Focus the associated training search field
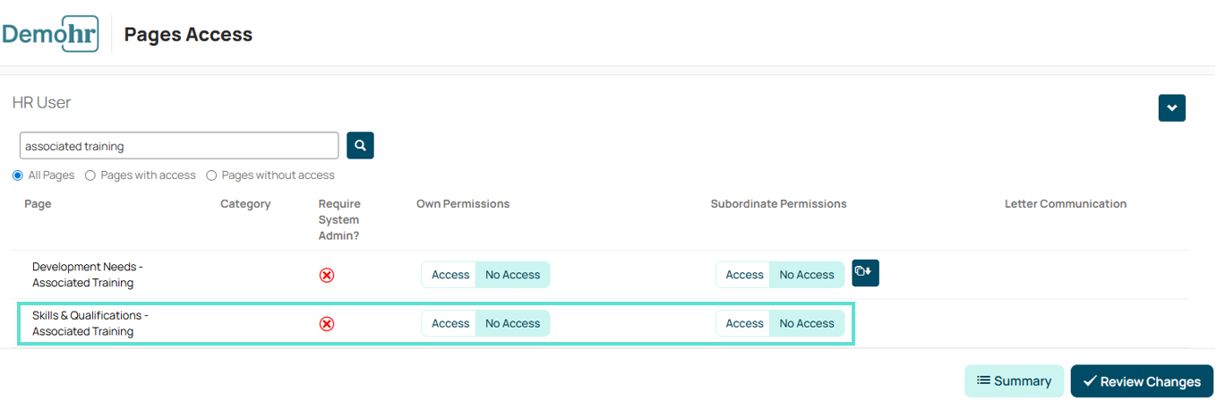1217x402 pixels. [179, 145]
